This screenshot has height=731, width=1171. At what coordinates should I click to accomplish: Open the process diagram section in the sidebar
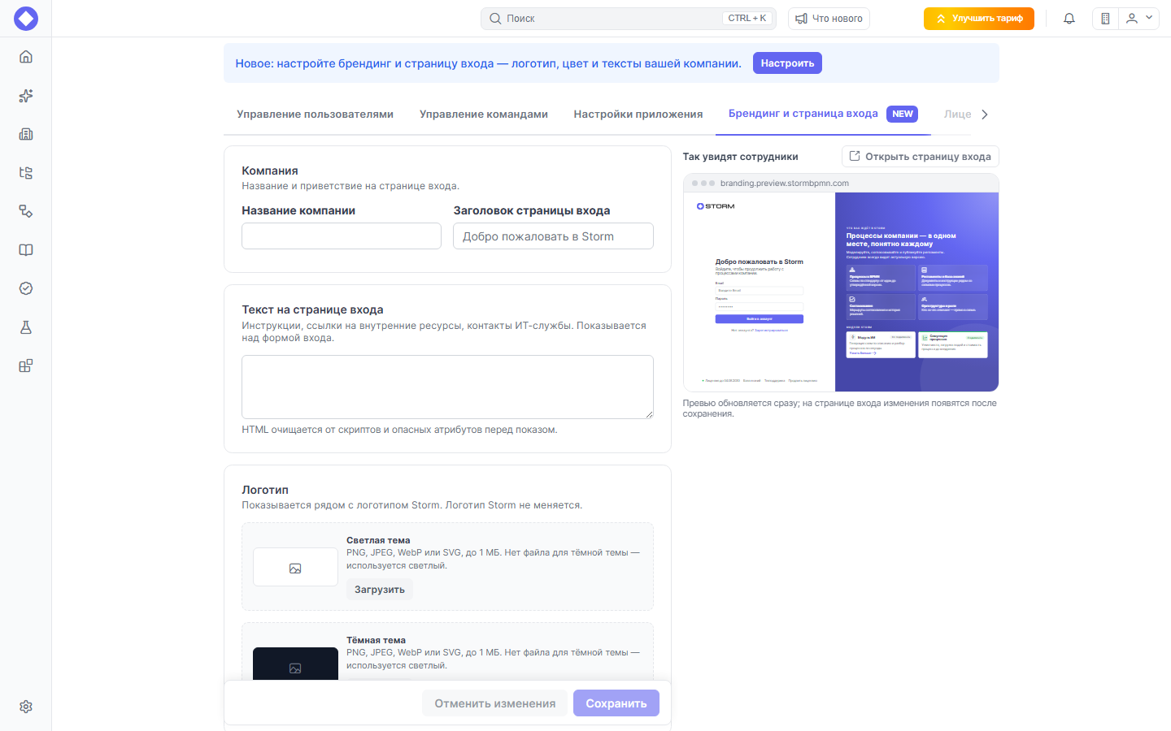click(x=26, y=211)
